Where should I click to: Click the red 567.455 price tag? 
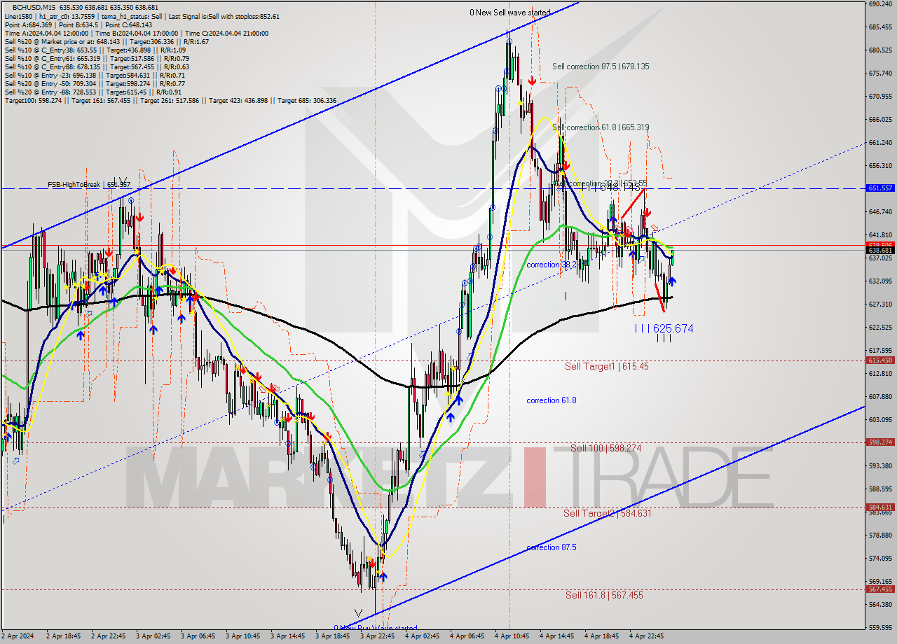coord(880,589)
